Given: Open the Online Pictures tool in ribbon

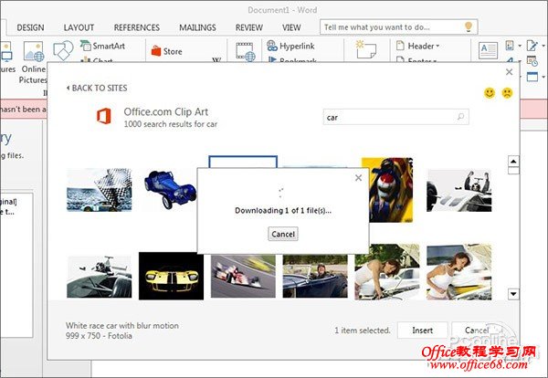Looking at the screenshot, I should pyautogui.click(x=34, y=62).
